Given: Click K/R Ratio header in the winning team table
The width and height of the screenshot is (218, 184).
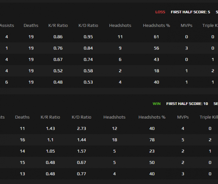Looking at the screenshot, I should [50, 117].
